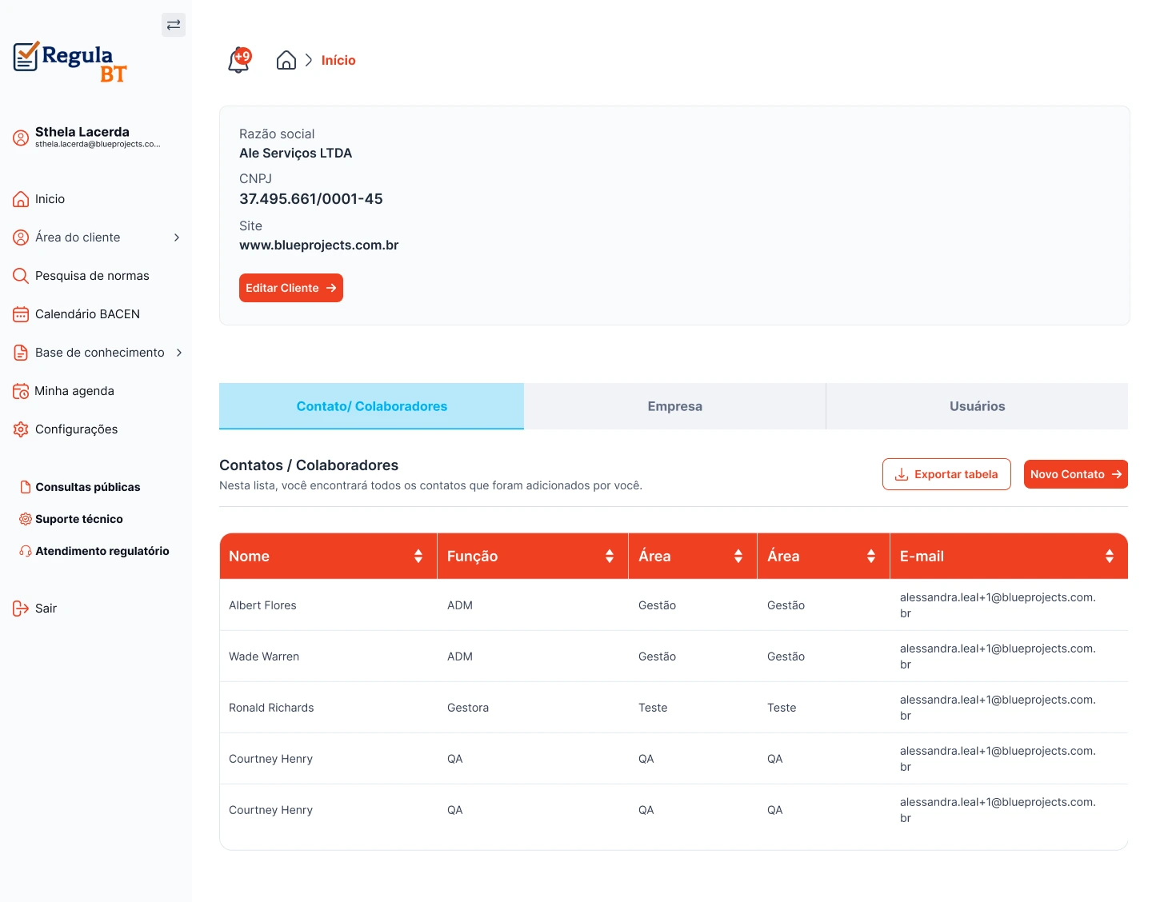The image size is (1152, 902).
Task: Click the Editar Cliente button
Action: [291, 288]
